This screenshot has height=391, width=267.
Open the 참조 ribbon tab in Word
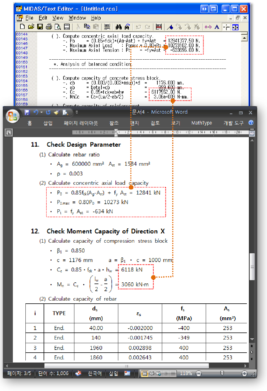pyautogui.click(x=114, y=123)
